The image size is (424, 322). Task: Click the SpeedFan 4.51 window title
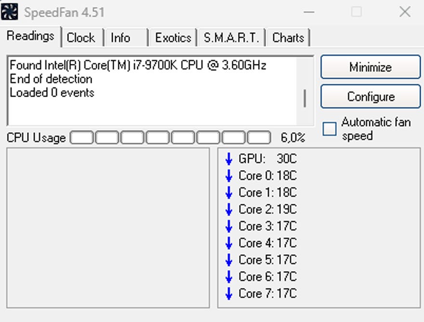[65, 12]
